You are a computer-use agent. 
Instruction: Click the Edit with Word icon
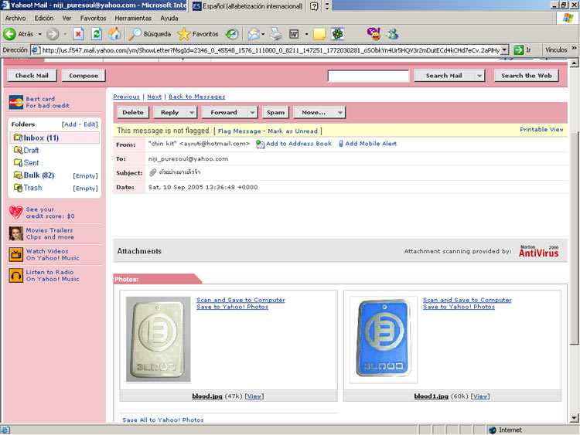pos(294,34)
